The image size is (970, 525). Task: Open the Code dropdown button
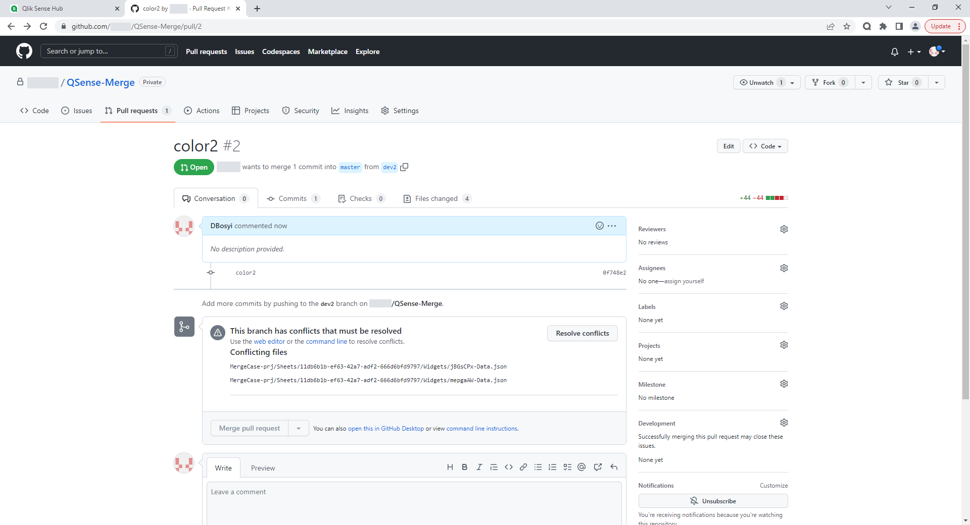pyautogui.click(x=765, y=146)
